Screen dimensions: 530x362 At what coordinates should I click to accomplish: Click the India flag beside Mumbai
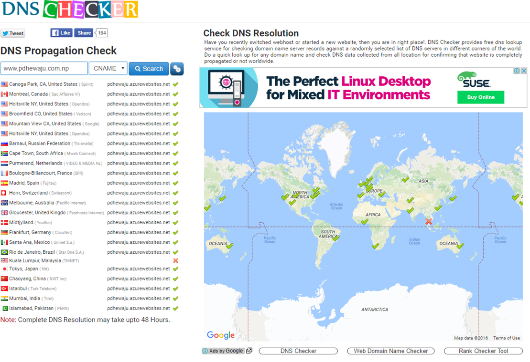[4, 299]
